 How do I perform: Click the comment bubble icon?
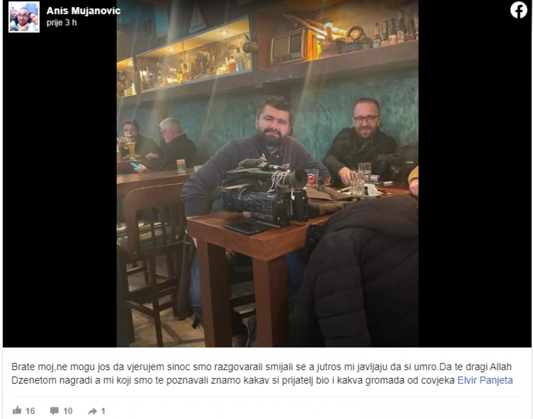[x=54, y=411]
